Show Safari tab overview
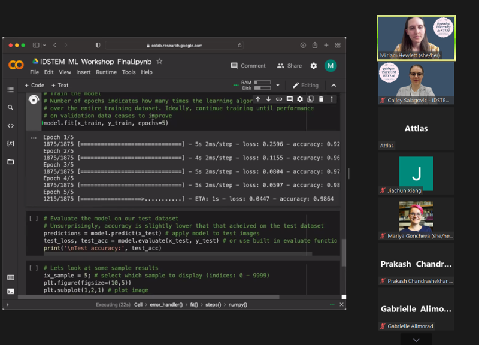 tap(338, 46)
